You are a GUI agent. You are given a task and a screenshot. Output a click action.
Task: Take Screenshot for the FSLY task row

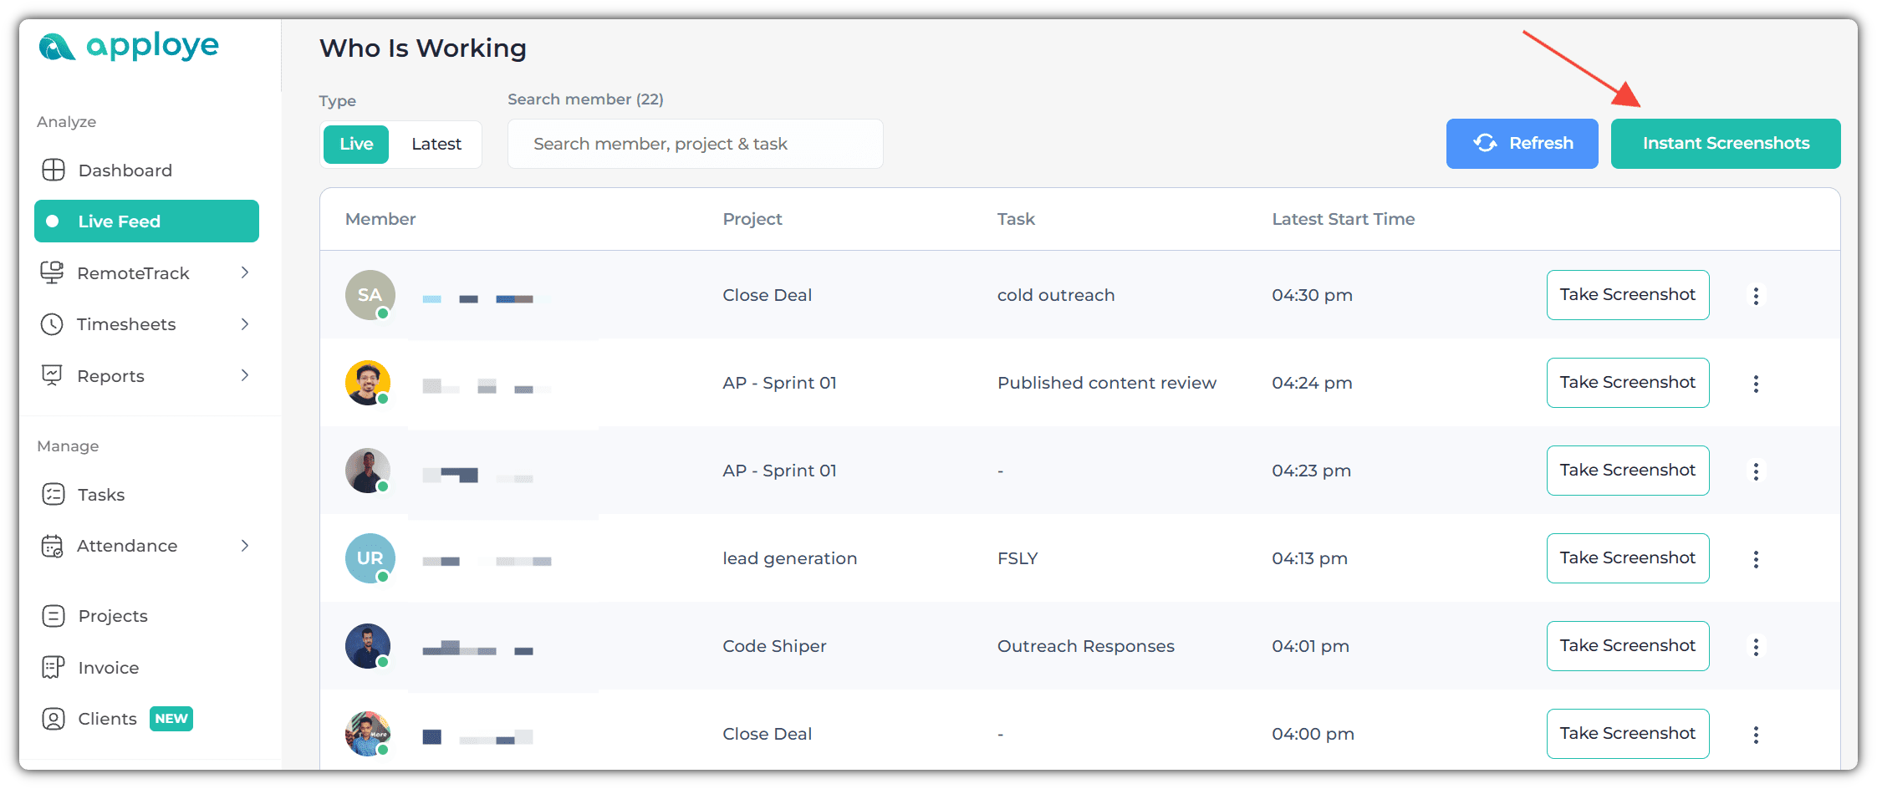click(1627, 558)
